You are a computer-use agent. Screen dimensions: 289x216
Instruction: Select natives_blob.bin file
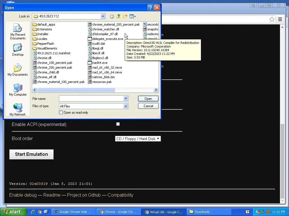point(101,77)
